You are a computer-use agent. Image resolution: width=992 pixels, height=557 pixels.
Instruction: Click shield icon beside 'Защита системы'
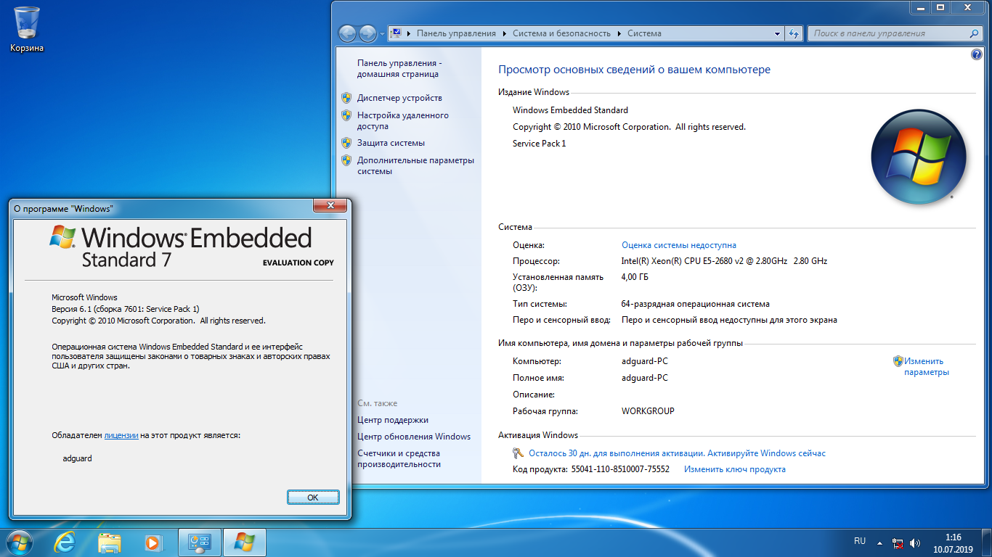click(346, 143)
